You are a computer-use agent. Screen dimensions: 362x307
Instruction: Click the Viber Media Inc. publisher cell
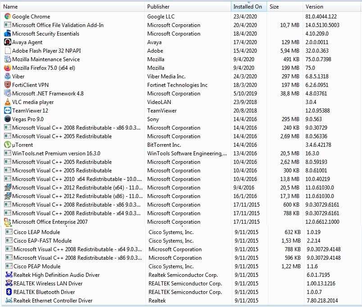166,77
